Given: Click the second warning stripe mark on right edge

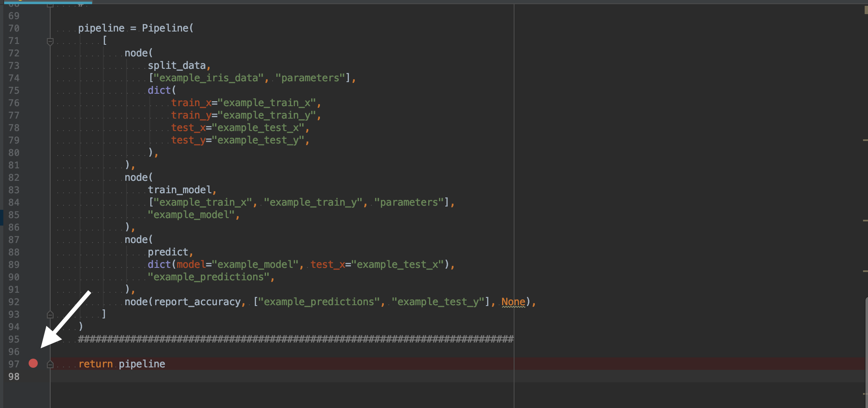Looking at the screenshot, I should tap(865, 221).
